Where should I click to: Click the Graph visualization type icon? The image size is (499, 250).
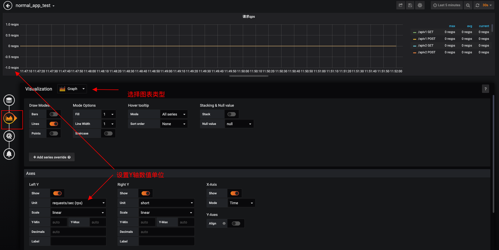tap(62, 89)
